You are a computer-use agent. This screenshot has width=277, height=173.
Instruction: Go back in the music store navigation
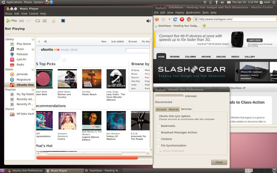pos(39,41)
